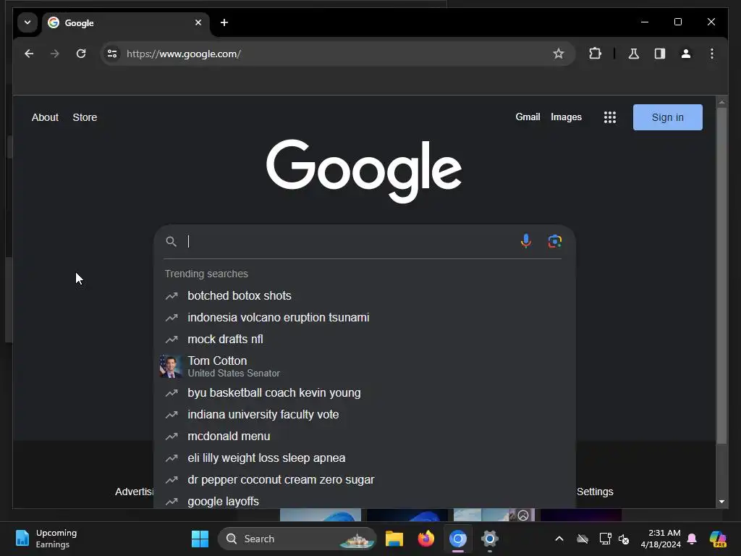Open the Windows Start menu

pos(200,539)
